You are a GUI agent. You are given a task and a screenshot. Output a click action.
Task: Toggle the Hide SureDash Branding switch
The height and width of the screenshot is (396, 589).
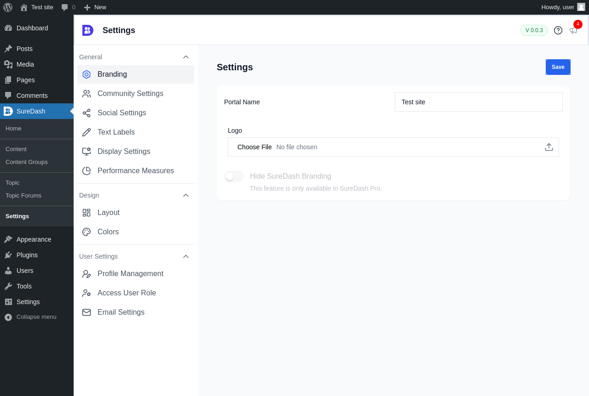click(x=234, y=176)
